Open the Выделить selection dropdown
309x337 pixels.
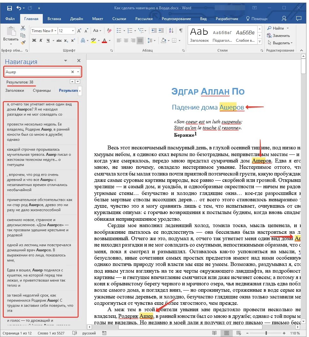pyautogui.click(x=280, y=43)
